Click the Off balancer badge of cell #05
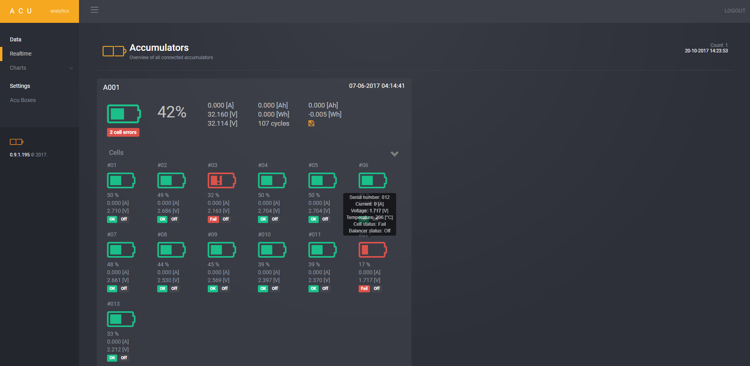The width and height of the screenshot is (750, 366). (x=325, y=219)
